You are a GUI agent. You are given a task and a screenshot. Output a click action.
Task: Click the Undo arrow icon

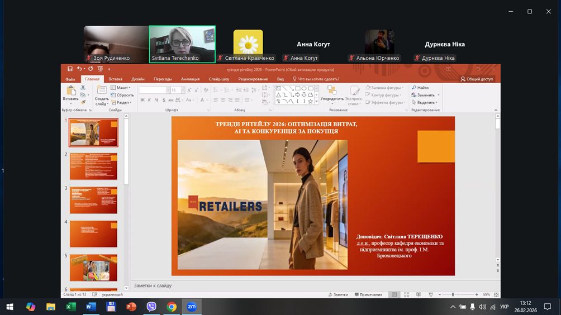click(x=79, y=69)
